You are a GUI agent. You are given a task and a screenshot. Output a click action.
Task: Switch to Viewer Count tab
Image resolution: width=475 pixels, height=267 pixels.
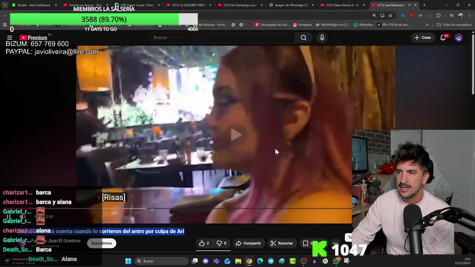[x=137, y=5]
